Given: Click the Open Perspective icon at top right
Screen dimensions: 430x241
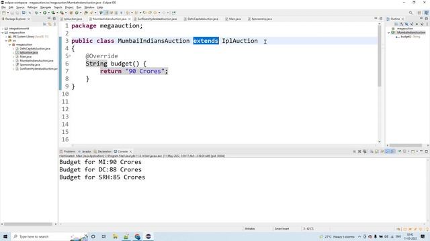Looking at the screenshot, I should click(x=419, y=13).
